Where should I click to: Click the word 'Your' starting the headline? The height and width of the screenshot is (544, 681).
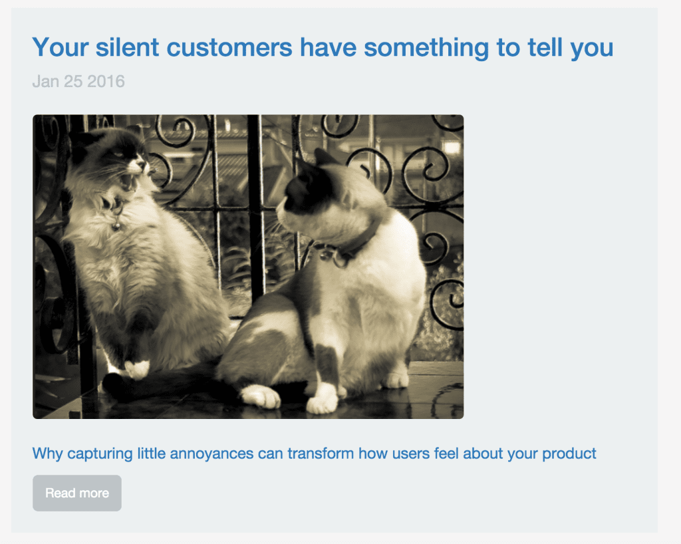pos(61,47)
